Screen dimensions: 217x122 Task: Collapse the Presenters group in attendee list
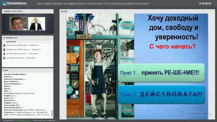[4, 42]
